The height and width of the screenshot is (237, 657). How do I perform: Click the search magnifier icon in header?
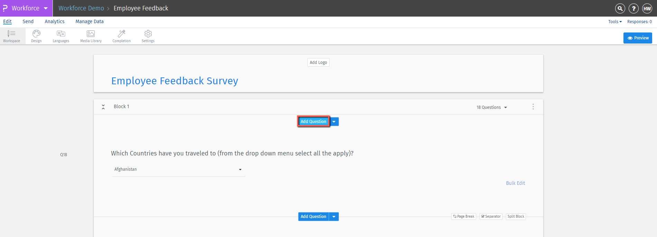(620, 8)
